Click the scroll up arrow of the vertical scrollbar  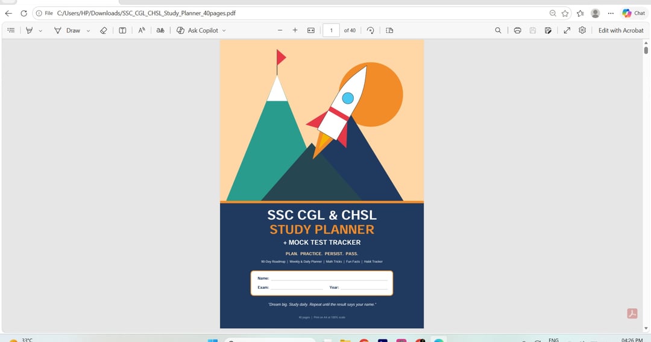tap(646, 43)
